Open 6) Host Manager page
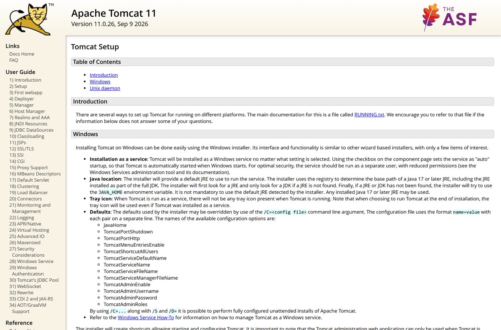This screenshot has width=501, height=330. click(27, 111)
